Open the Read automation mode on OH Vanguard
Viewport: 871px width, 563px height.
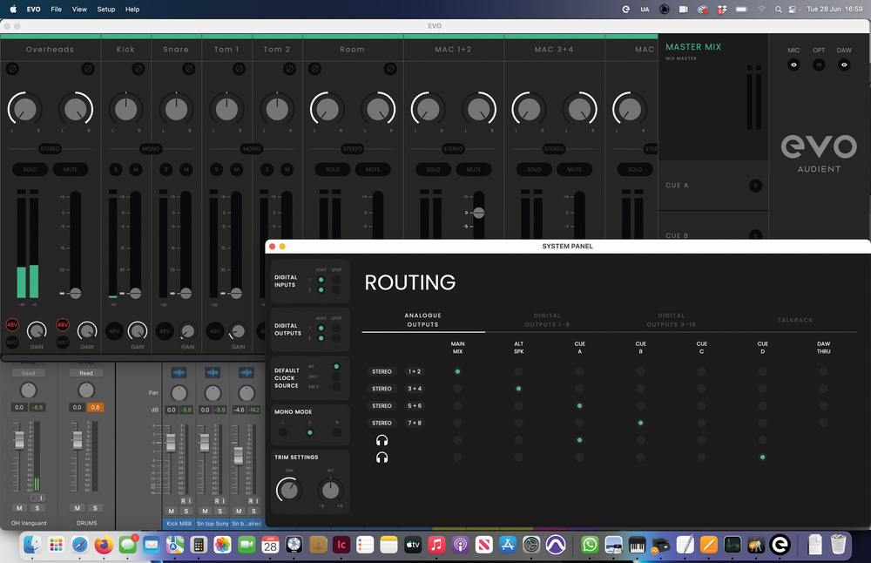tap(28, 373)
